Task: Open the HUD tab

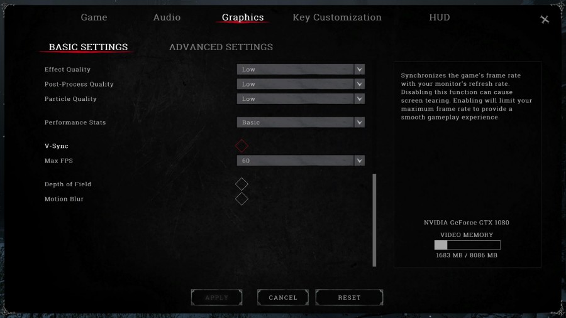Action: click(x=440, y=18)
